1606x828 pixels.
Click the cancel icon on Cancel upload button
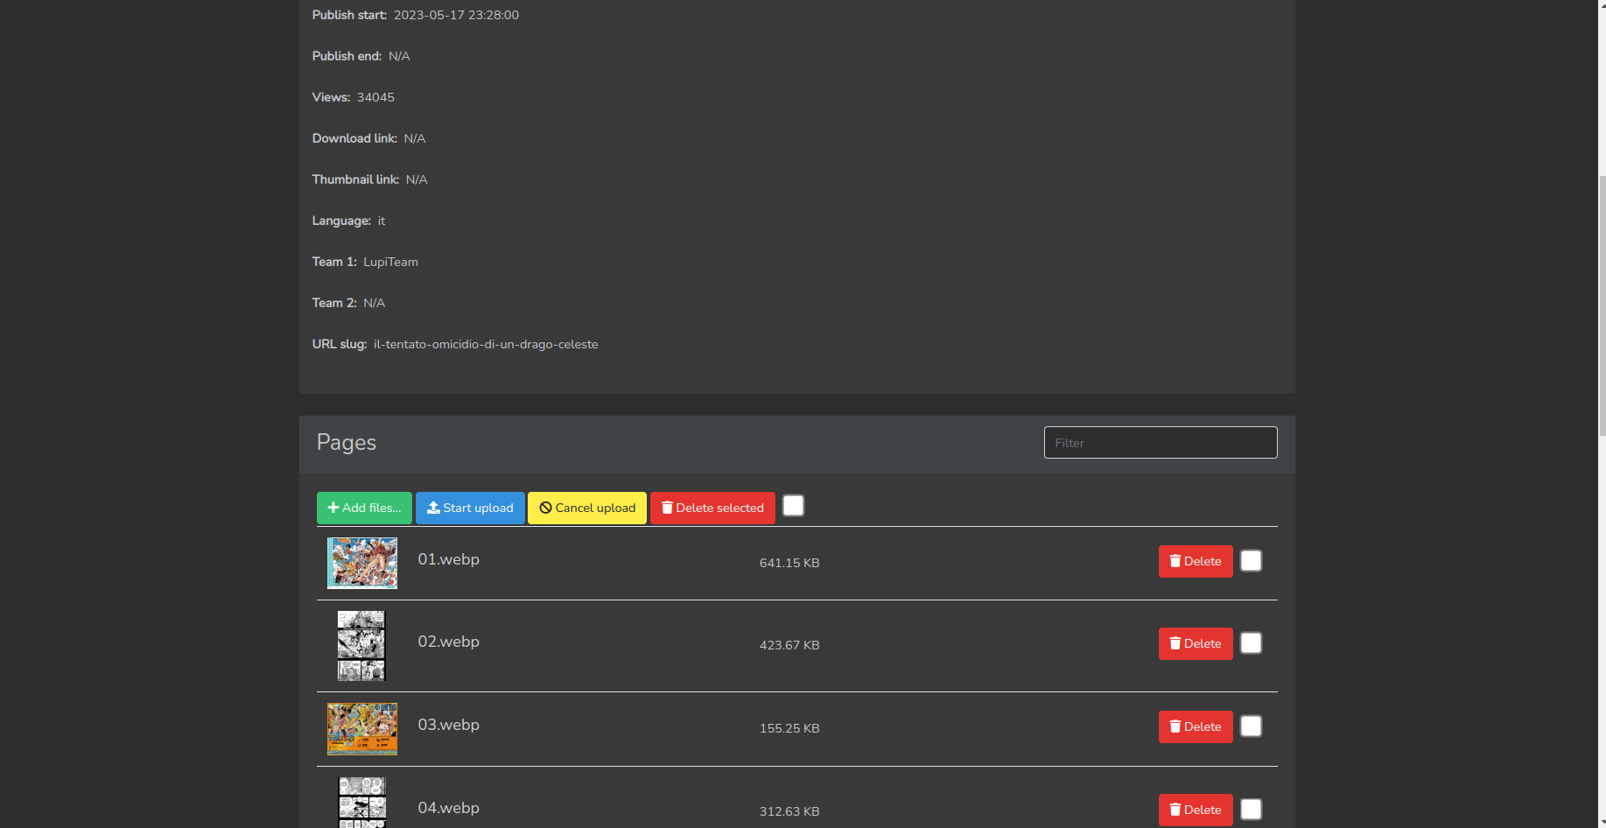pyautogui.click(x=546, y=508)
